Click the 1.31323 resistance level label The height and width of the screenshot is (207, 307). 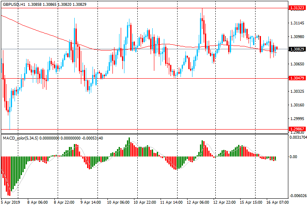pyautogui.click(x=297, y=8)
